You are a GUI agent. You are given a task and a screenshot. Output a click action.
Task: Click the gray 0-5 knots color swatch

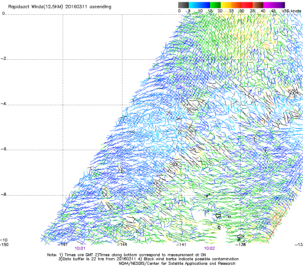click(x=183, y=5)
